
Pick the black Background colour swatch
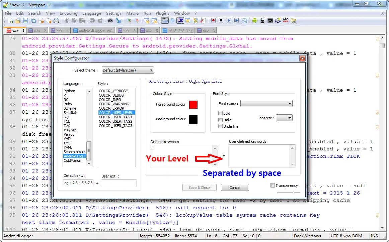[x=193, y=119]
